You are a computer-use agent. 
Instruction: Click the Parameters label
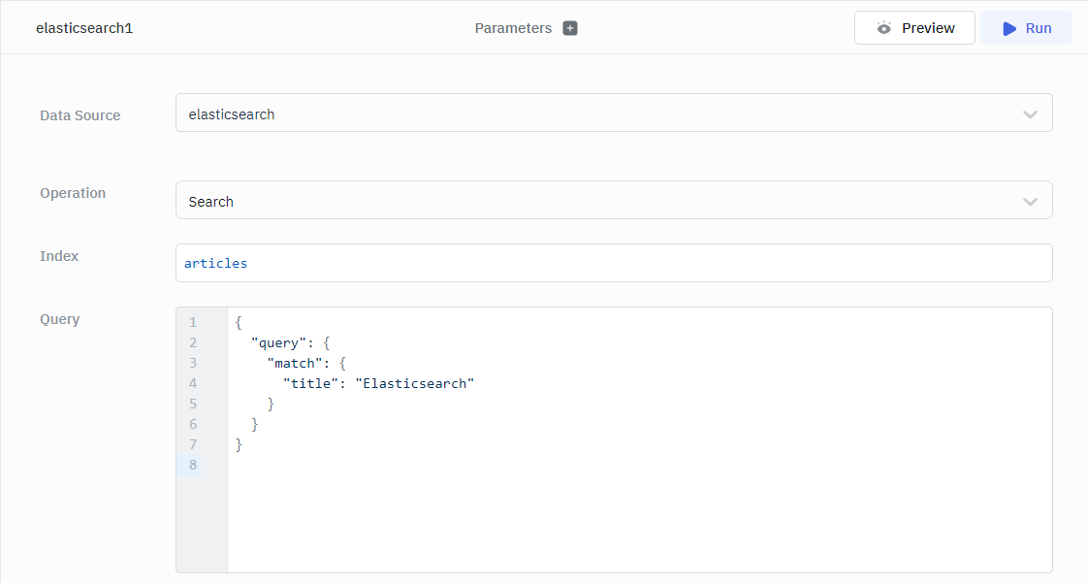coord(513,28)
